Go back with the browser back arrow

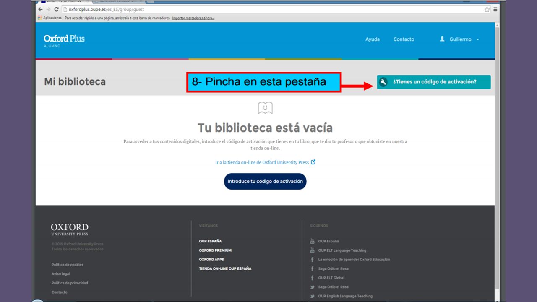tap(40, 9)
